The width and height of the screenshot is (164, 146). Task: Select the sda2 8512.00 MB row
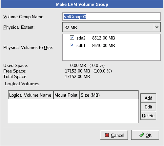(x=112, y=38)
